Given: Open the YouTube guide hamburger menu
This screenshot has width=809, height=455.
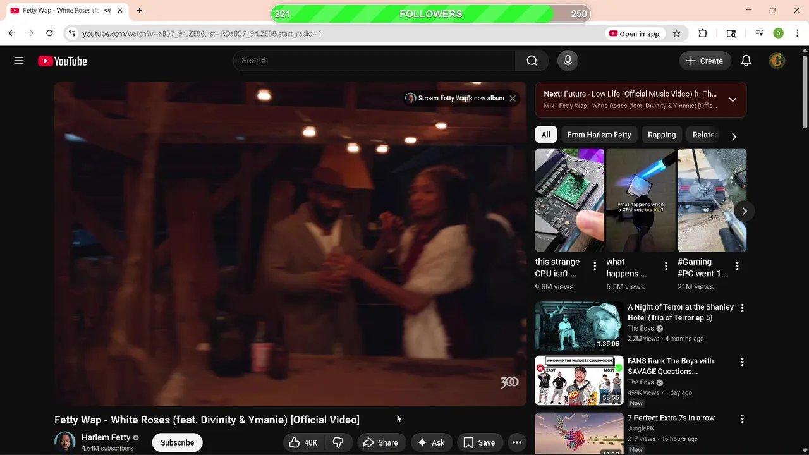Looking at the screenshot, I should point(19,61).
